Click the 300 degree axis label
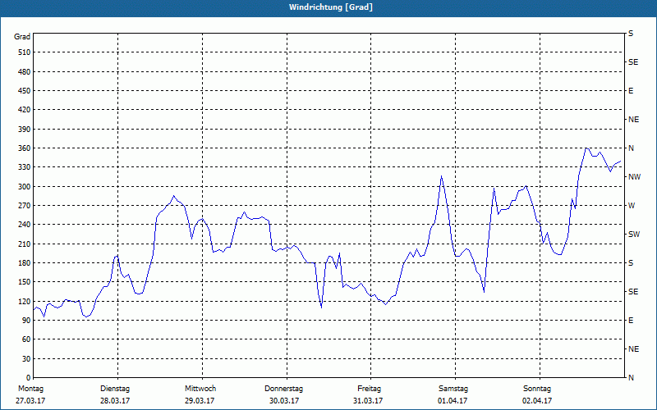The height and width of the screenshot is (410, 657). pos(25,187)
